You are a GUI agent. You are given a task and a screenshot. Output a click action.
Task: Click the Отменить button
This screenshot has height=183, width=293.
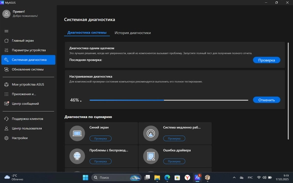pyautogui.click(x=267, y=100)
